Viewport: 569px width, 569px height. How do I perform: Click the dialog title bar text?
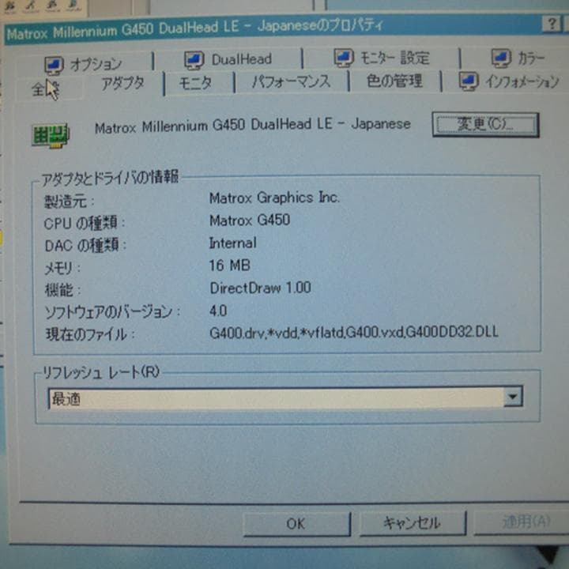coord(194,29)
